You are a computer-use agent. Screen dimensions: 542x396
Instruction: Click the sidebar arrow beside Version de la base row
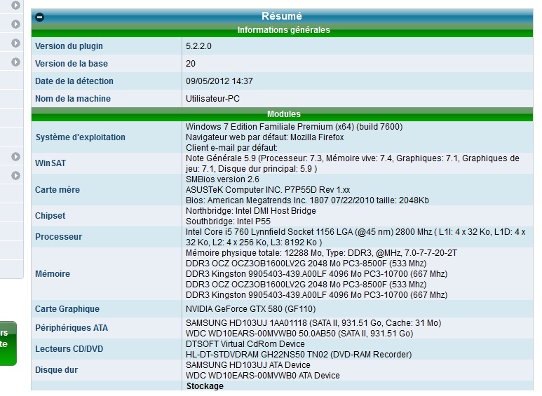point(15,62)
